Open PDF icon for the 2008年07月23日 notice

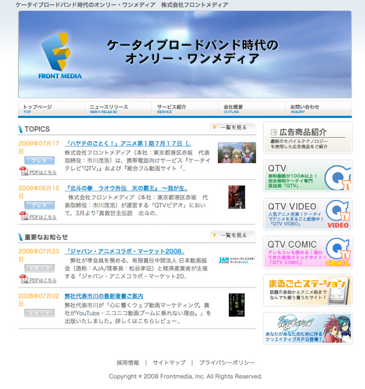tap(24, 279)
